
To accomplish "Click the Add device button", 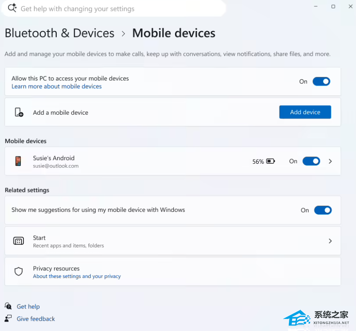I will [x=305, y=112].
